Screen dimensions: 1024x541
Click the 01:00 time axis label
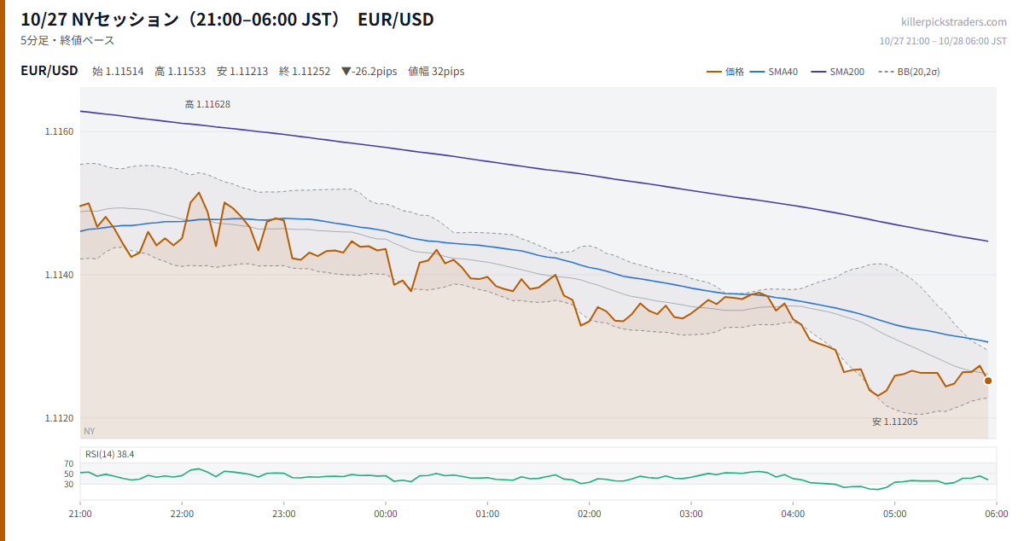tap(487, 514)
